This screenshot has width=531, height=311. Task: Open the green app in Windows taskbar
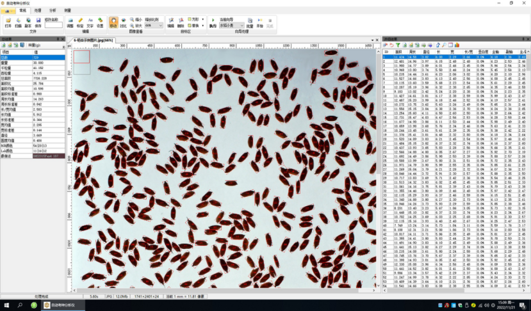(33, 305)
